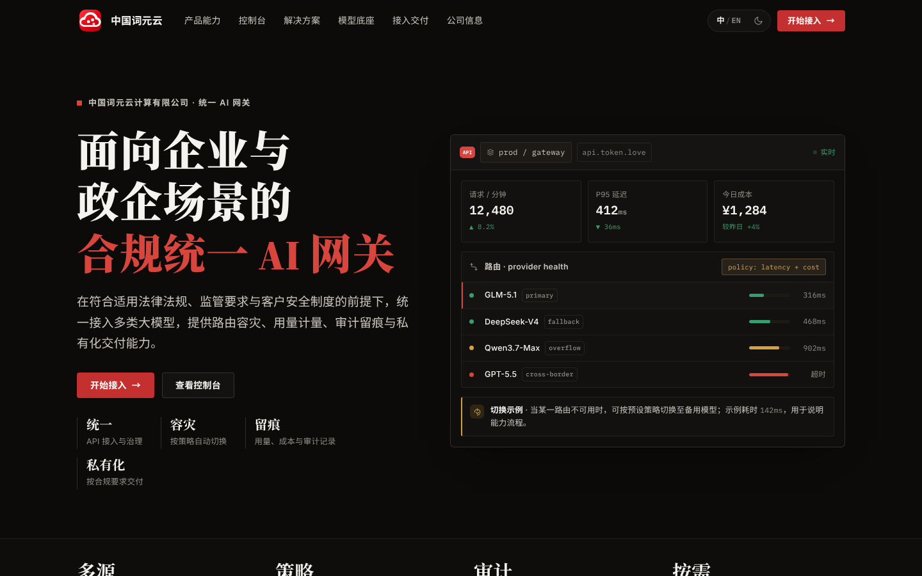922x576 pixels.
Task: Click the hero 开始接入 button
Action: tap(115, 385)
